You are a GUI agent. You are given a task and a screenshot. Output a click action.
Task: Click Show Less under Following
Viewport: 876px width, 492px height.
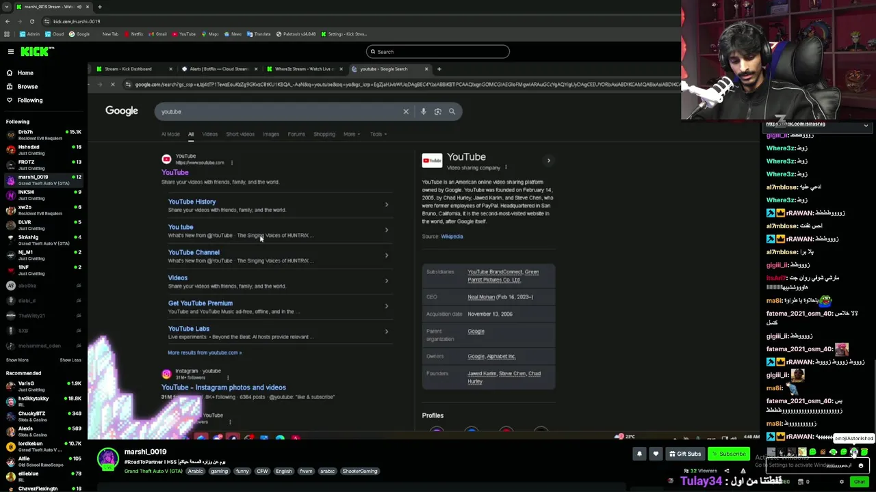[x=70, y=360]
